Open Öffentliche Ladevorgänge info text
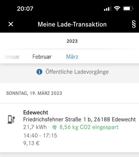Viewport: 139px width, 157px height. (x=77, y=72)
